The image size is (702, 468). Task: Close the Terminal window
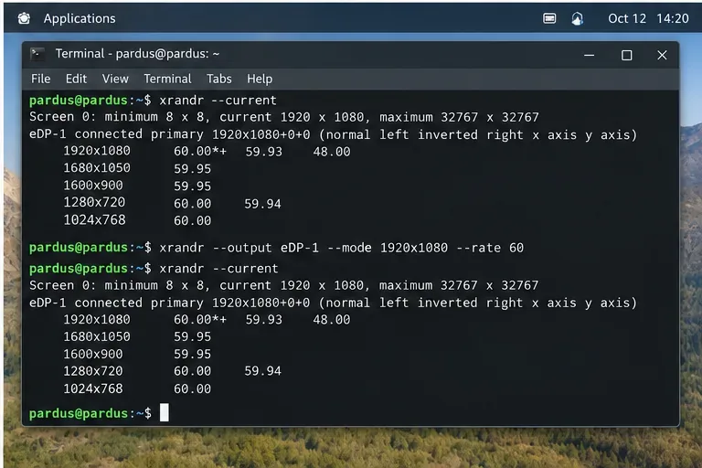point(662,55)
